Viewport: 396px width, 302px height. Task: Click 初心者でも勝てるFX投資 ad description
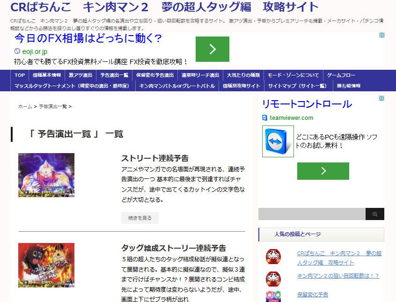pos(101,62)
